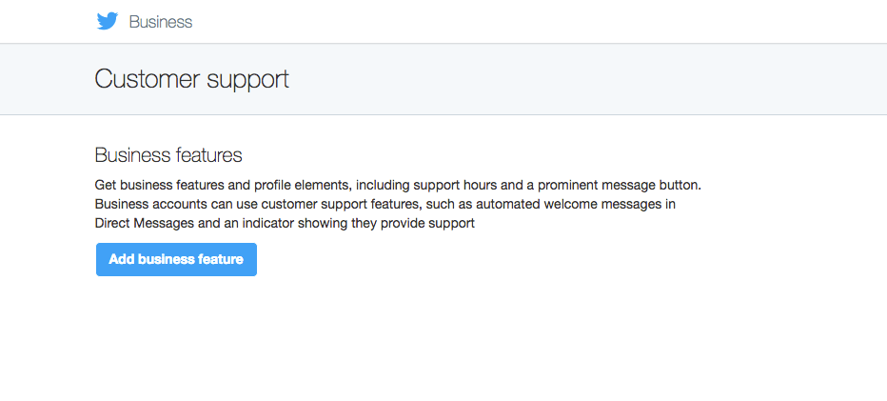
Task: Click the phrase business features and in the first line
Action: [185, 184]
